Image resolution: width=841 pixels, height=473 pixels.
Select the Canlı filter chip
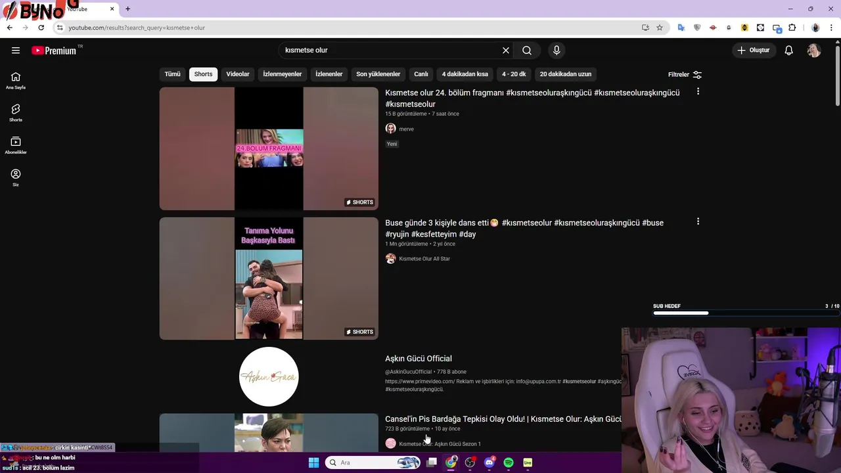[421, 74]
